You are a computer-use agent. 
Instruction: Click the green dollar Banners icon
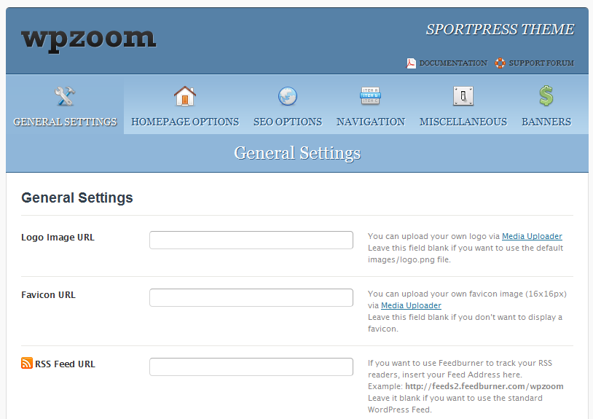[546, 95]
